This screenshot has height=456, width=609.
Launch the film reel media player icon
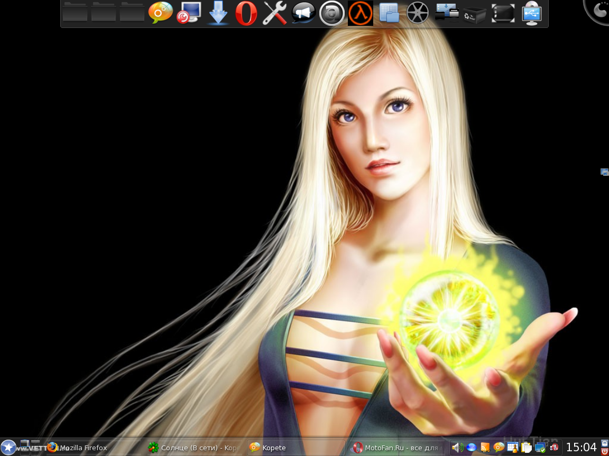click(418, 13)
